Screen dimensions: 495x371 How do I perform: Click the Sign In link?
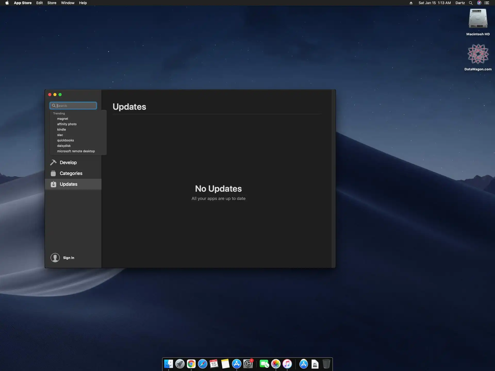[69, 258]
